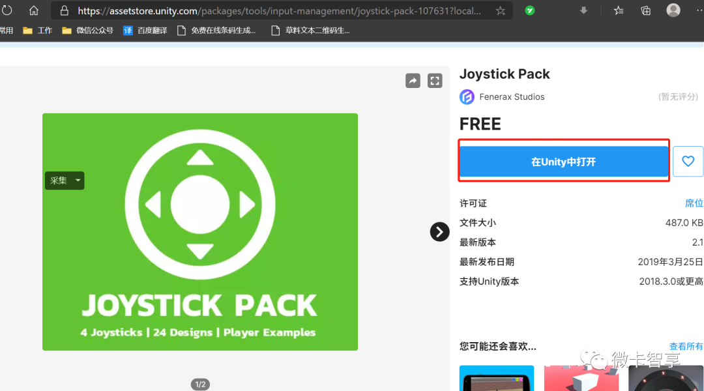Click the share icon above the product image
Image resolution: width=704 pixels, height=391 pixels.
[x=412, y=80]
